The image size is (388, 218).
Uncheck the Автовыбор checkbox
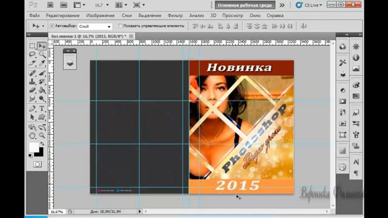52,25
